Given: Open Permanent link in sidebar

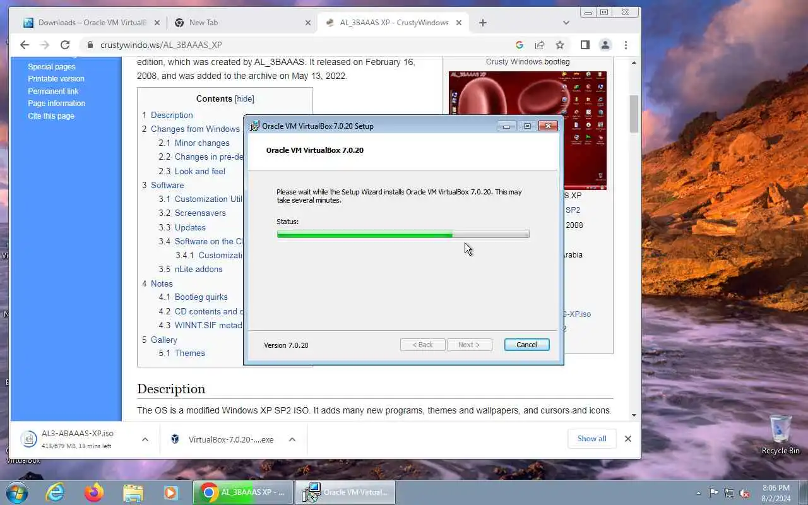Looking at the screenshot, I should (53, 91).
